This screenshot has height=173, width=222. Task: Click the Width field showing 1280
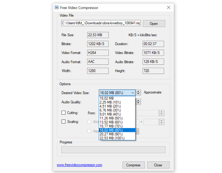98,71
